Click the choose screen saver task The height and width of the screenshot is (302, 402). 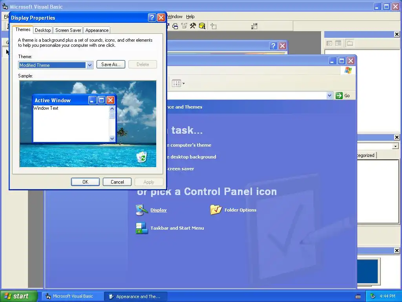[x=181, y=169]
